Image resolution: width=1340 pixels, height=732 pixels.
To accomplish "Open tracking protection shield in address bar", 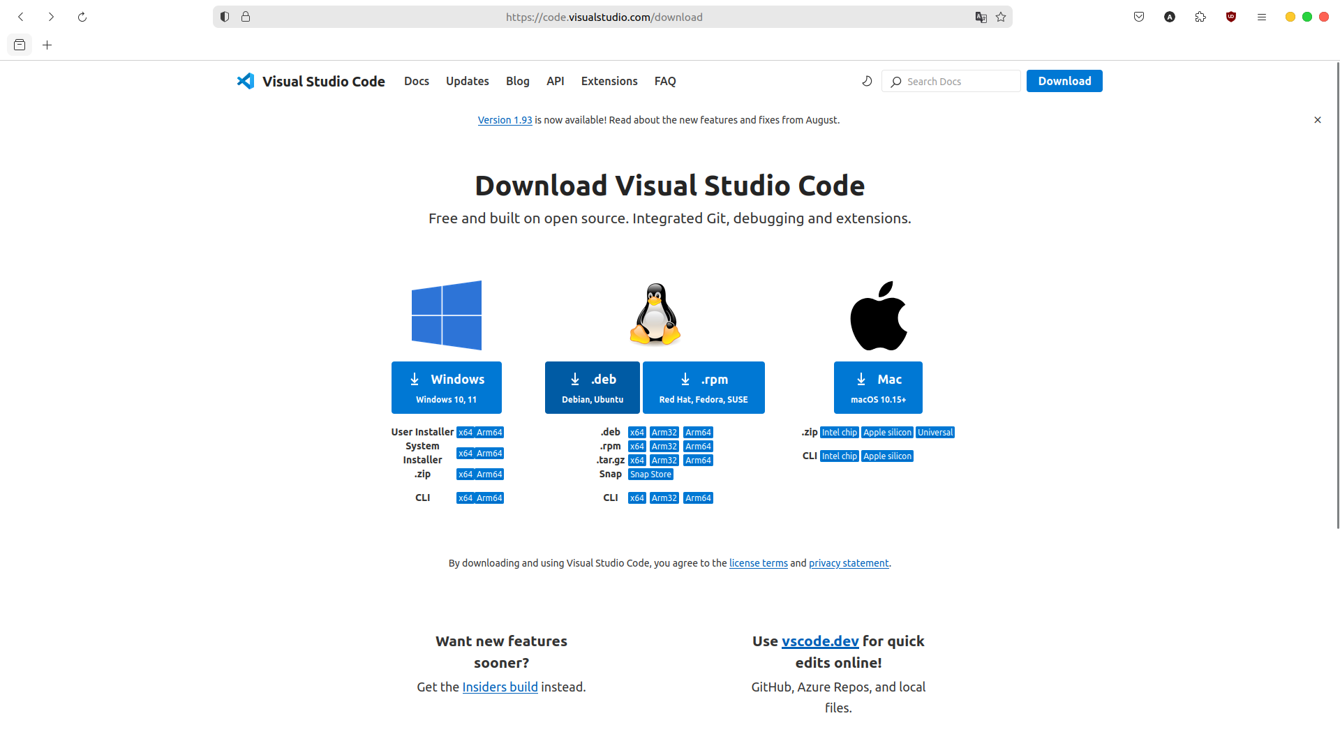I will click(225, 17).
